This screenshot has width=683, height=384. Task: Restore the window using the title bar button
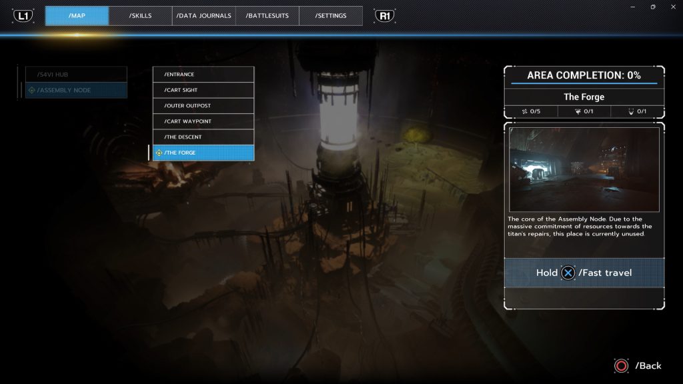[x=653, y=6]
